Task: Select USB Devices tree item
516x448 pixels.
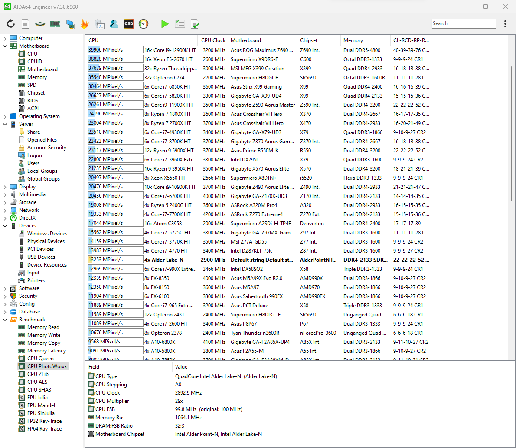Action: 41,257
